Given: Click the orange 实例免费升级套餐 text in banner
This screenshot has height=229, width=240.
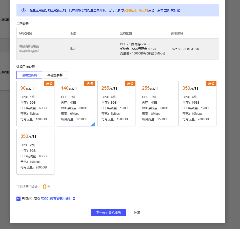Looking at the screenshot, I should [x=136, y=10].
